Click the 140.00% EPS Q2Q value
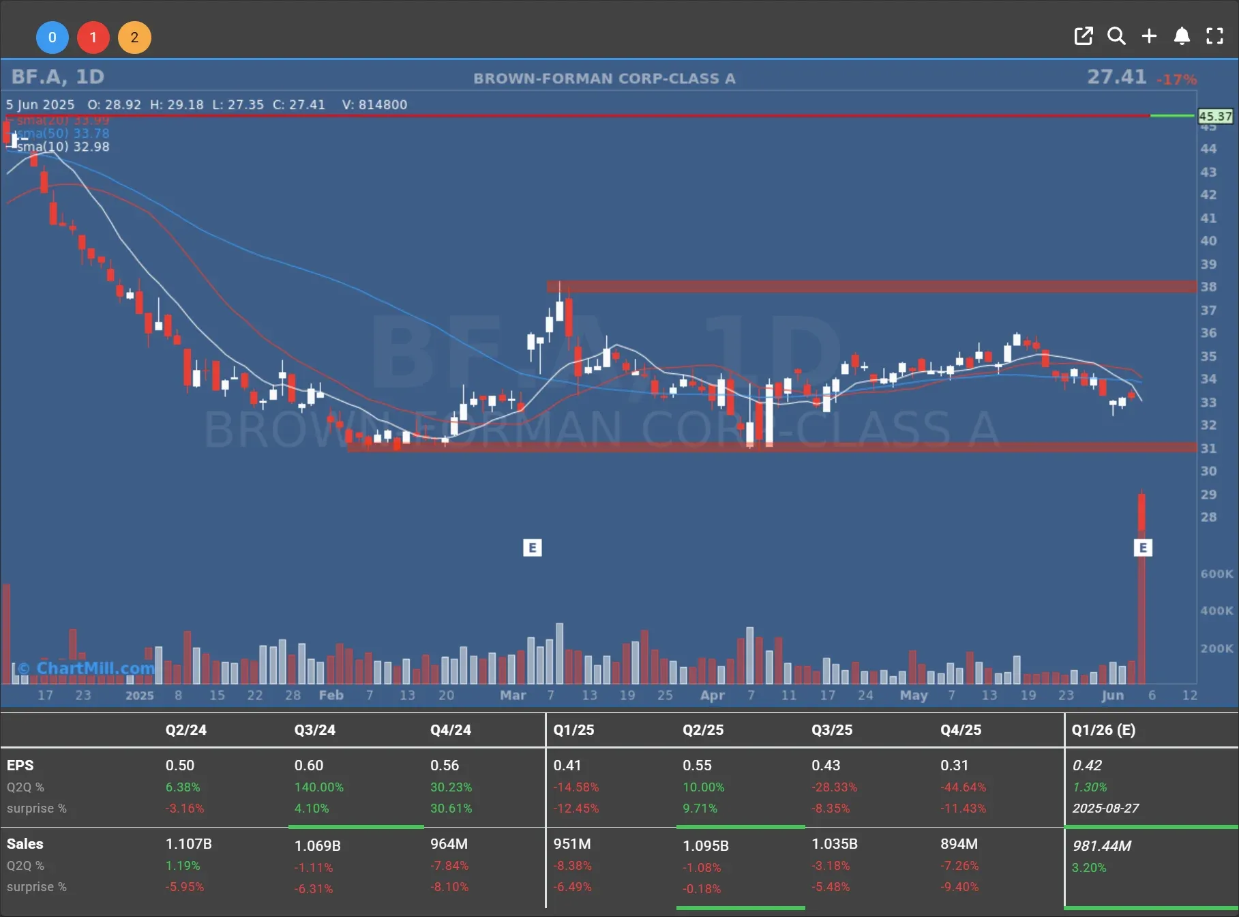The image size is (1239, 917). tap(319, 787)
